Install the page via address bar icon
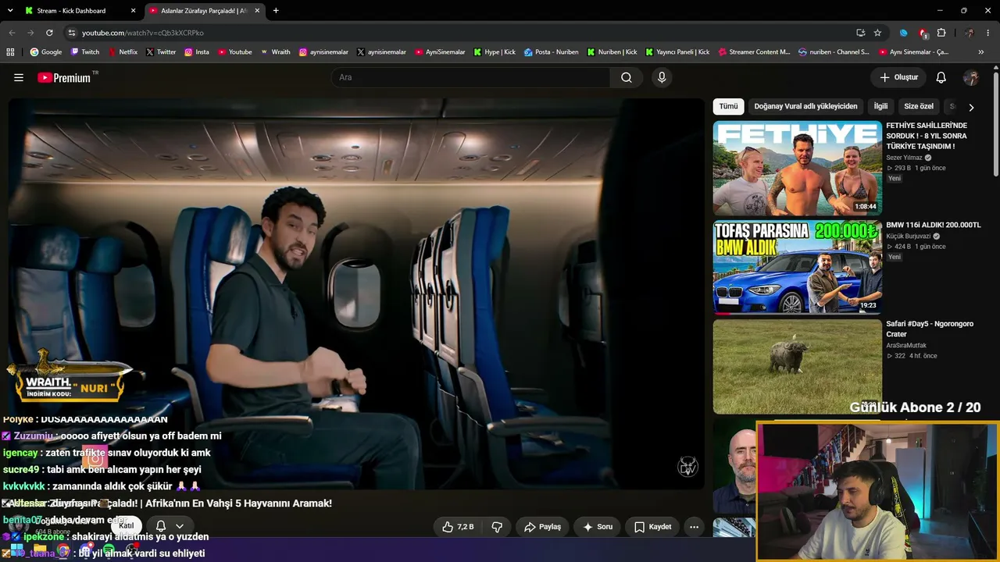 [860, 33]
